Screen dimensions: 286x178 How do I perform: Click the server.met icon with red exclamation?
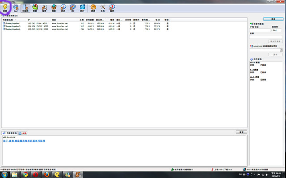coord(252,46)
